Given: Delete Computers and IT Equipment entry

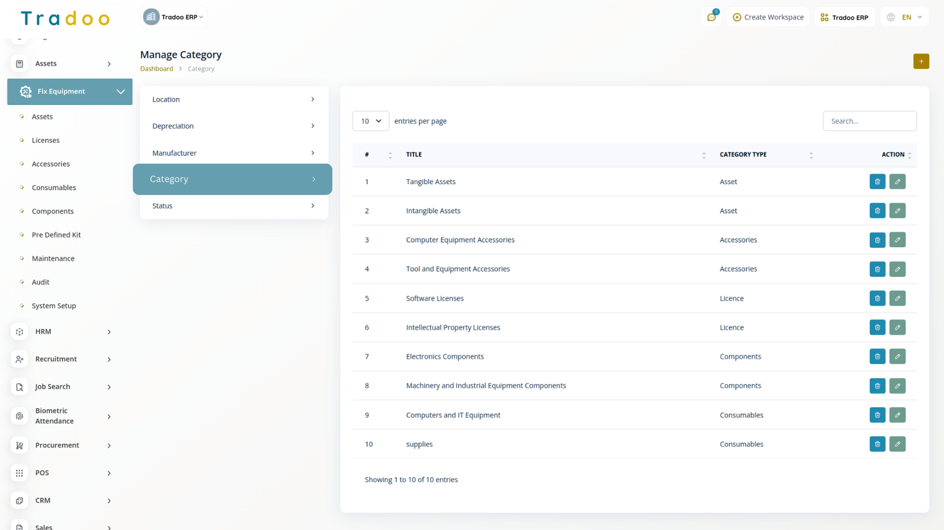Looking at the screenshot, I should [877, 415].
